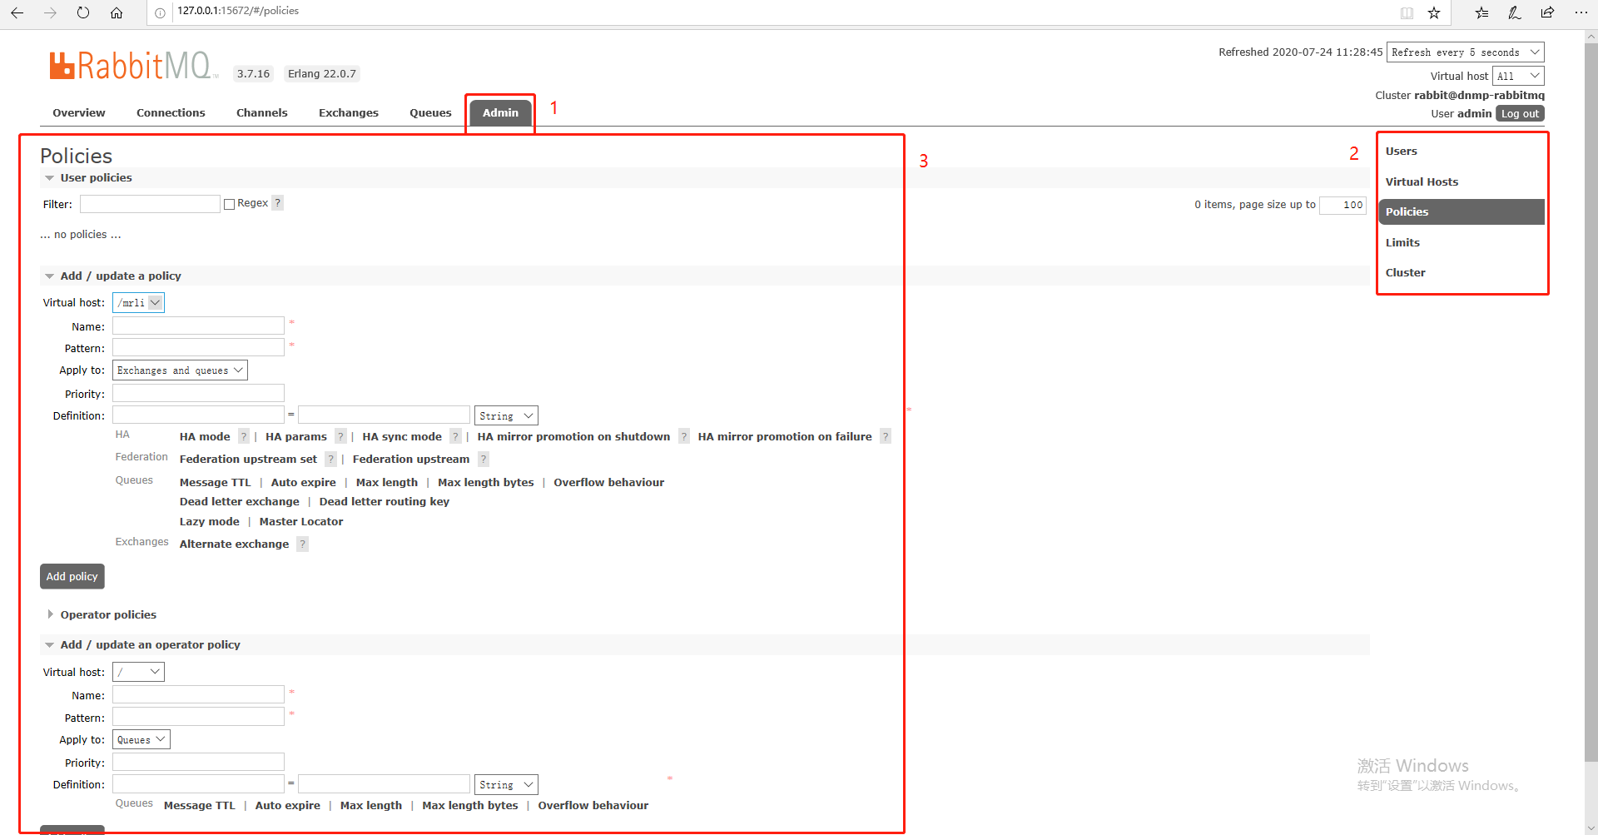
Task: Enable the Regex filter checkbox
Action: pyautogui.click(x=229, y=204)
